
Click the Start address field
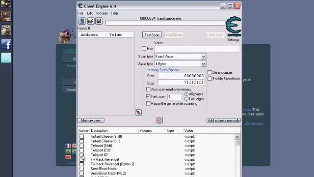[x=181, y=76]
